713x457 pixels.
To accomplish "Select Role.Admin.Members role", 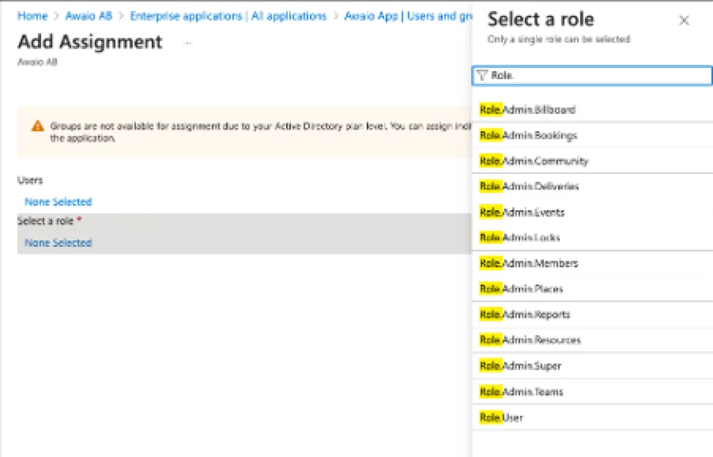I will 593,262.
